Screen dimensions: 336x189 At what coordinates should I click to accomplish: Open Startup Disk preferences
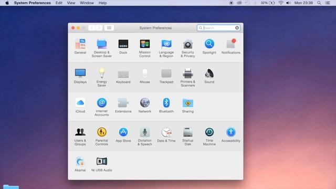pos(188,136)
